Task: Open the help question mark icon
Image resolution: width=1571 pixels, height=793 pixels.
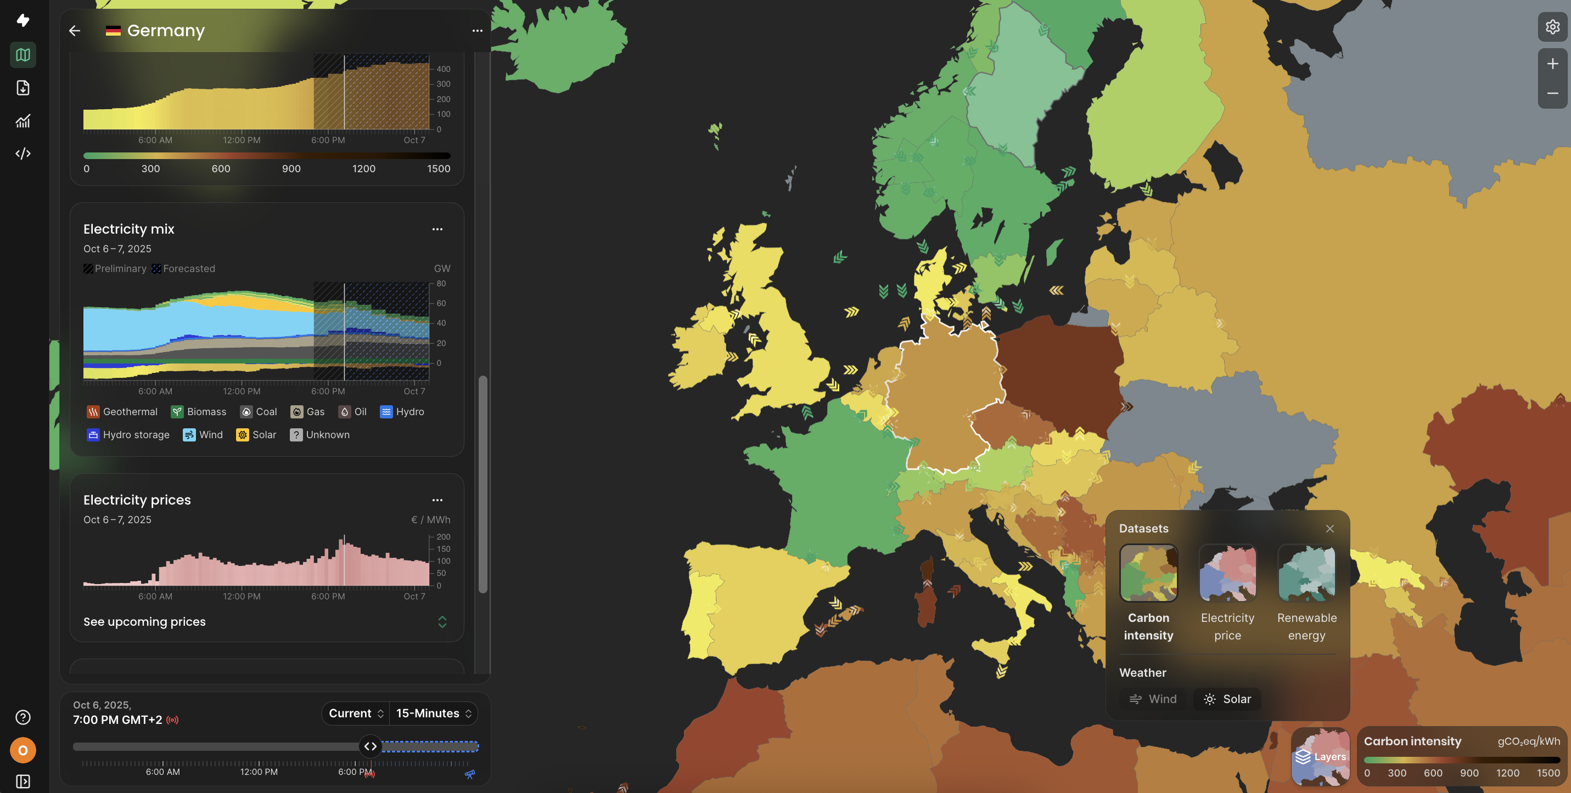Action: click(23, 717)
